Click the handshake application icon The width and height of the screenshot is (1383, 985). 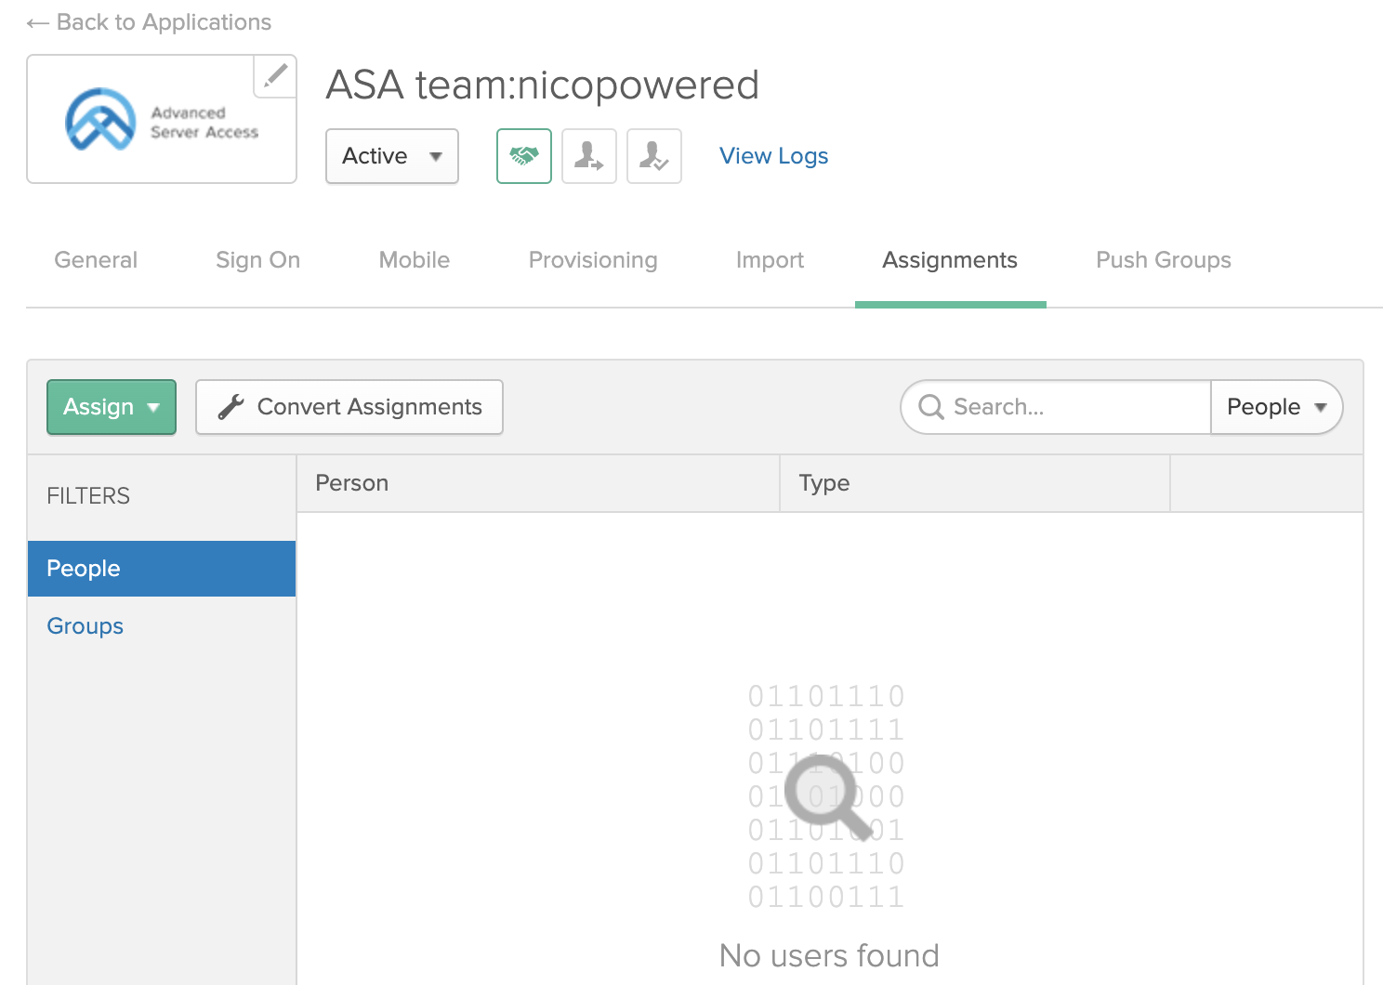coord(524,156)
